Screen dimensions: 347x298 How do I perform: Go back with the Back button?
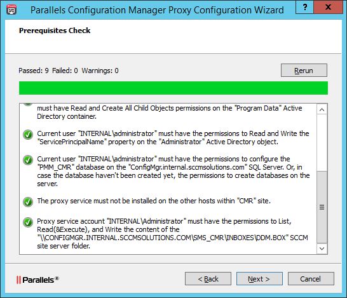point(208,279)
